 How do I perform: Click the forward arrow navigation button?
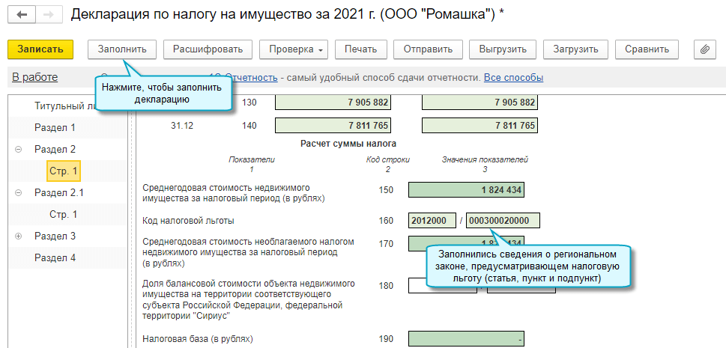[x=48, y=15]
